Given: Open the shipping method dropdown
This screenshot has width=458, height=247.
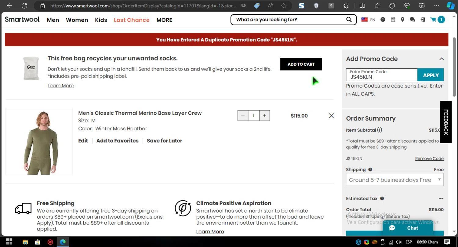Looking at the screenshot, I should click(x=394, y=180).
